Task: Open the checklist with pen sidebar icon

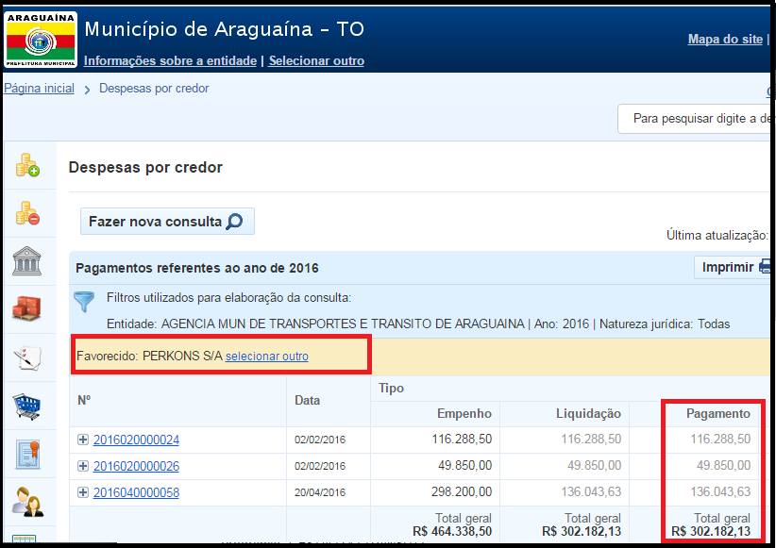Action: click(x=27, y=357)
